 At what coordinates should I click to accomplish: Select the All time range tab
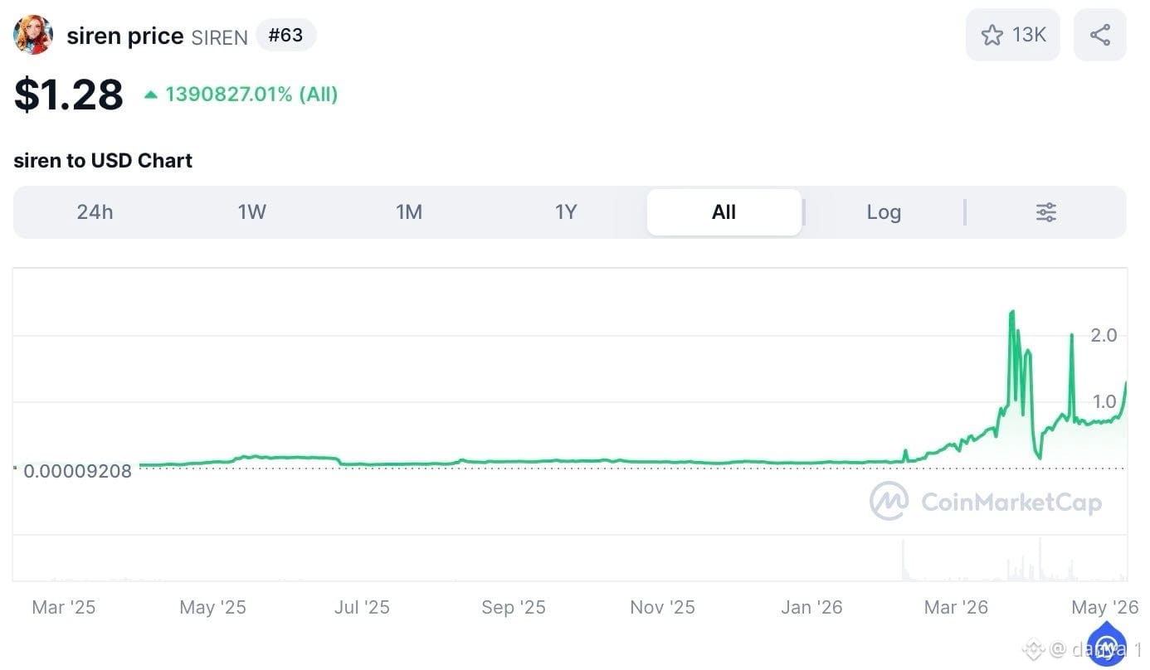[x=724, y=212]
